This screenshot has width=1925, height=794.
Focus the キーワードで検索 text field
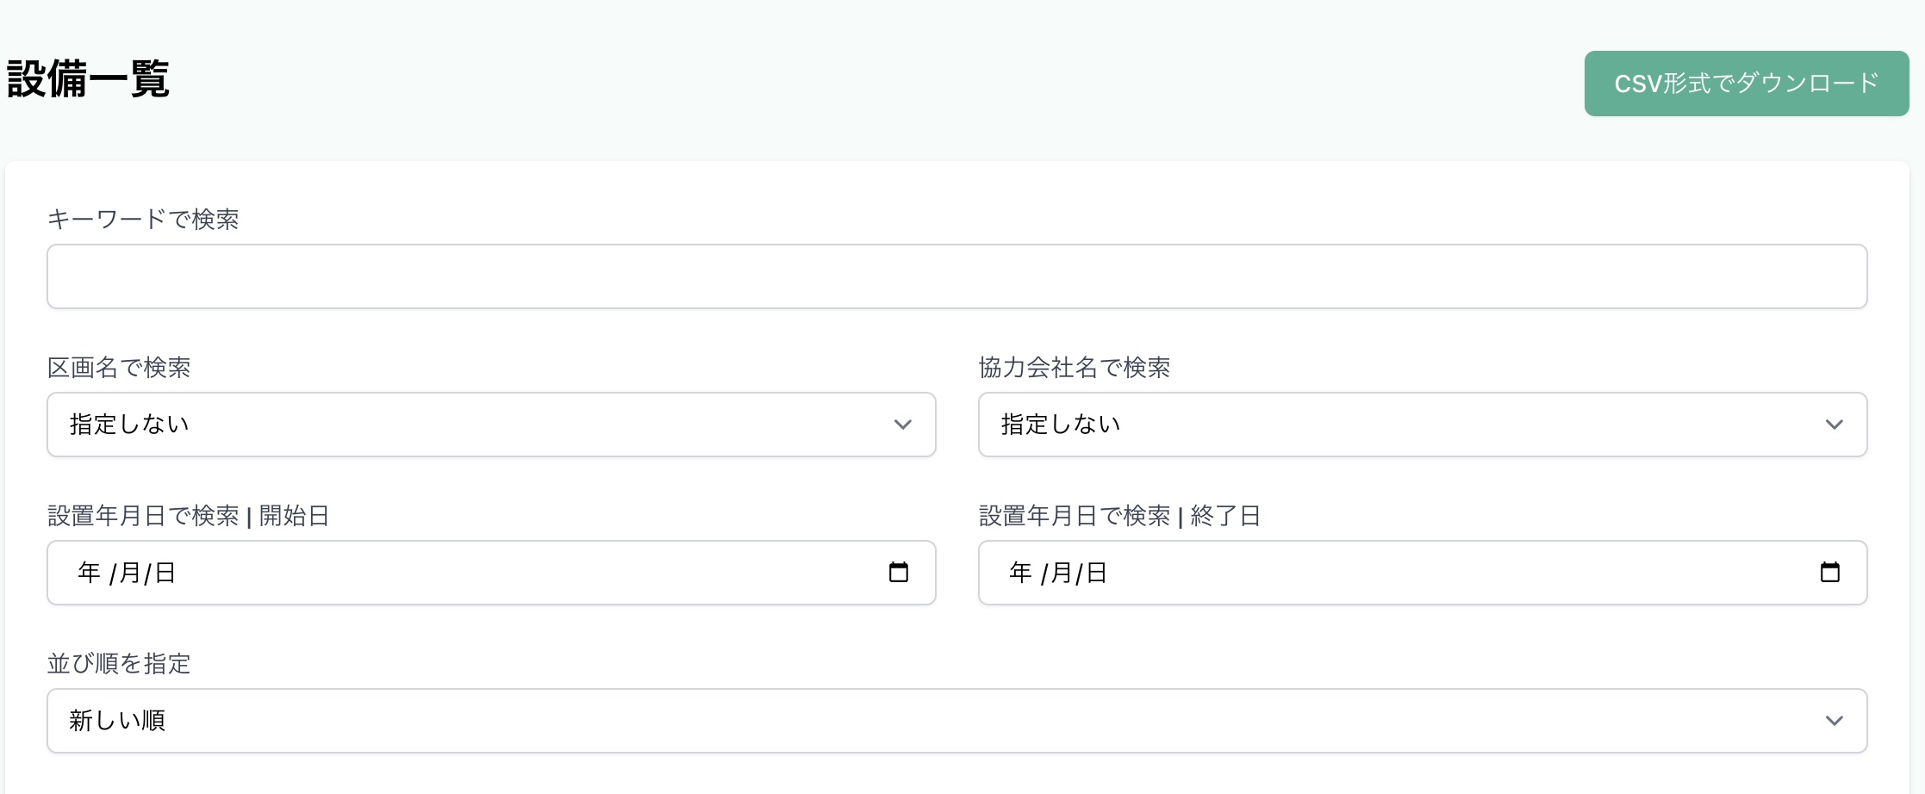point(956,276)
